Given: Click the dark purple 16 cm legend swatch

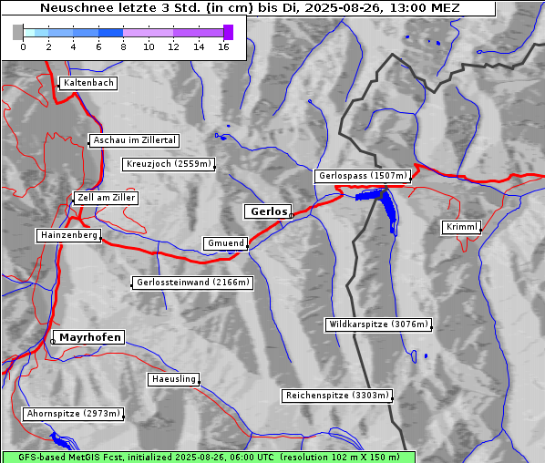Looking at the screenshot, I should 229,32.
